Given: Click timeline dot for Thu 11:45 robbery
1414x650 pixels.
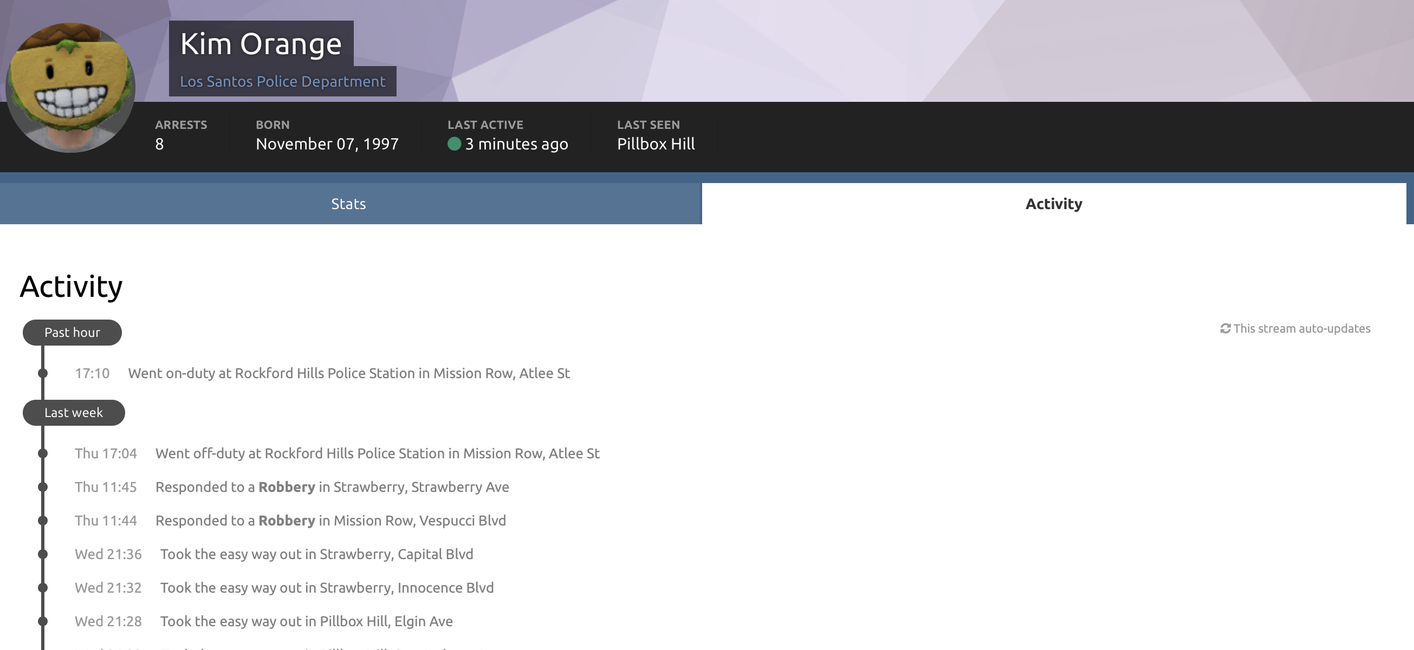Looking at the screenshot, I should click(x=43, y=487).
